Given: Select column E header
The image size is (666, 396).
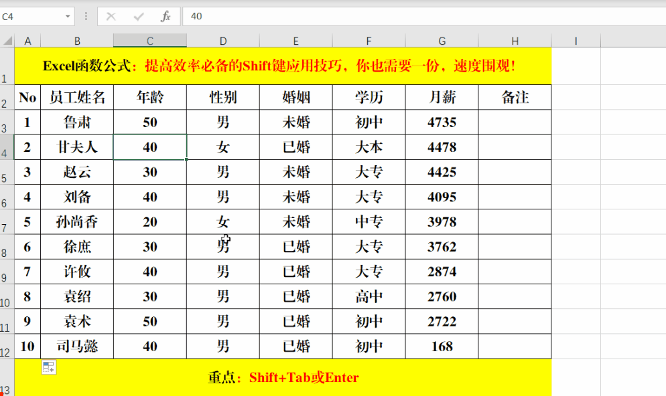Looking at the screenshot, I should (296, 41).
